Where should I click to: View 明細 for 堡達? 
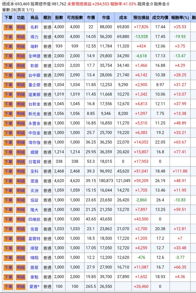[x=21, y=181]
